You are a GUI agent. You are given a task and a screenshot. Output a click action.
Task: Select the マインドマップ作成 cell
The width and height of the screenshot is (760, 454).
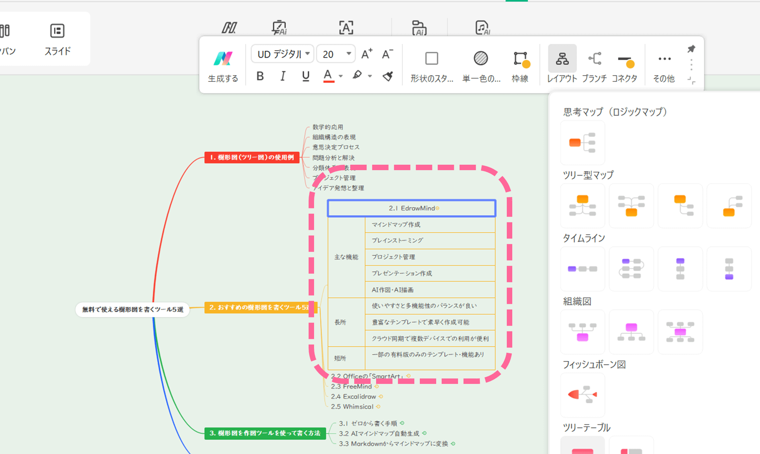point(430,225)
